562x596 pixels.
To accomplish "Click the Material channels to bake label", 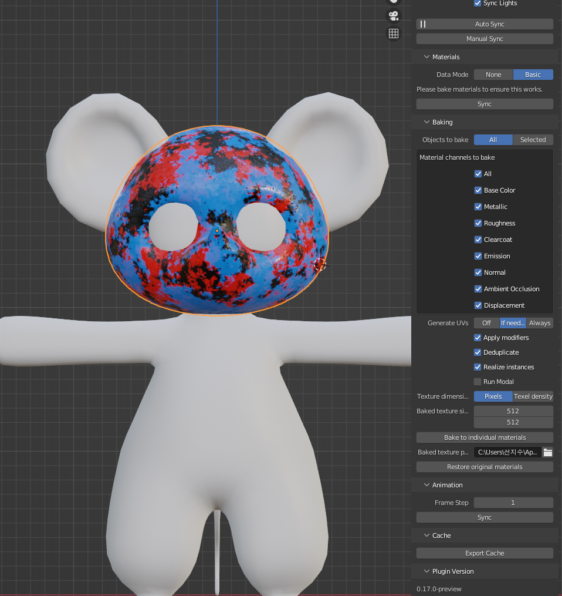I will point(457,157).
